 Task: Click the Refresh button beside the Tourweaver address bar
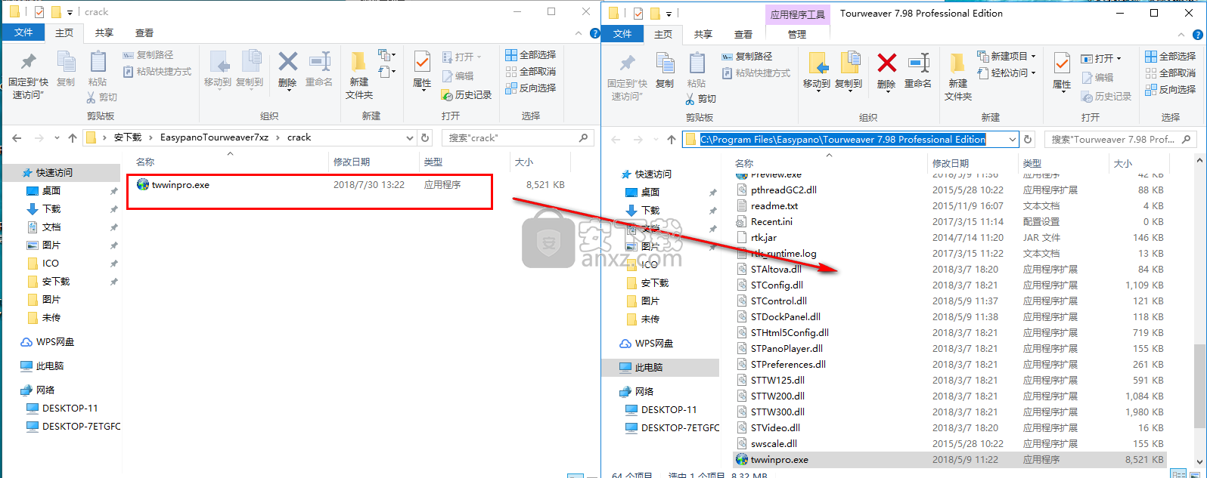1028,140
